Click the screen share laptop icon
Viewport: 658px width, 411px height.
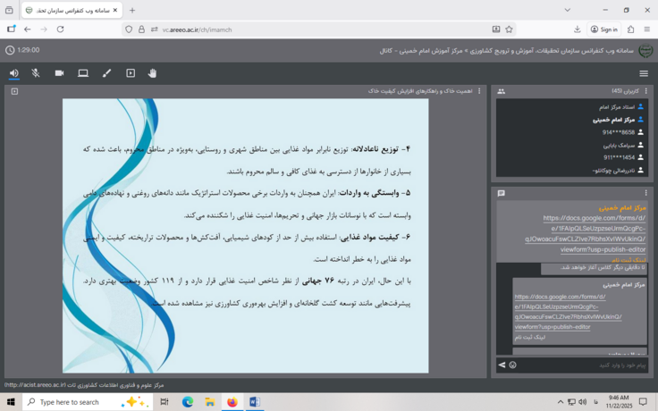point(83,73)
